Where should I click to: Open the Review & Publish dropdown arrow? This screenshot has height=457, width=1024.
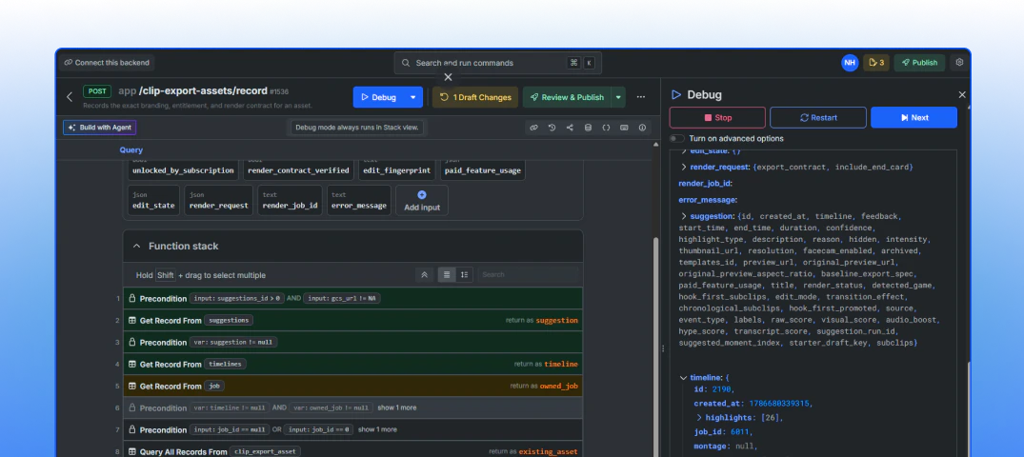[618, 97]
